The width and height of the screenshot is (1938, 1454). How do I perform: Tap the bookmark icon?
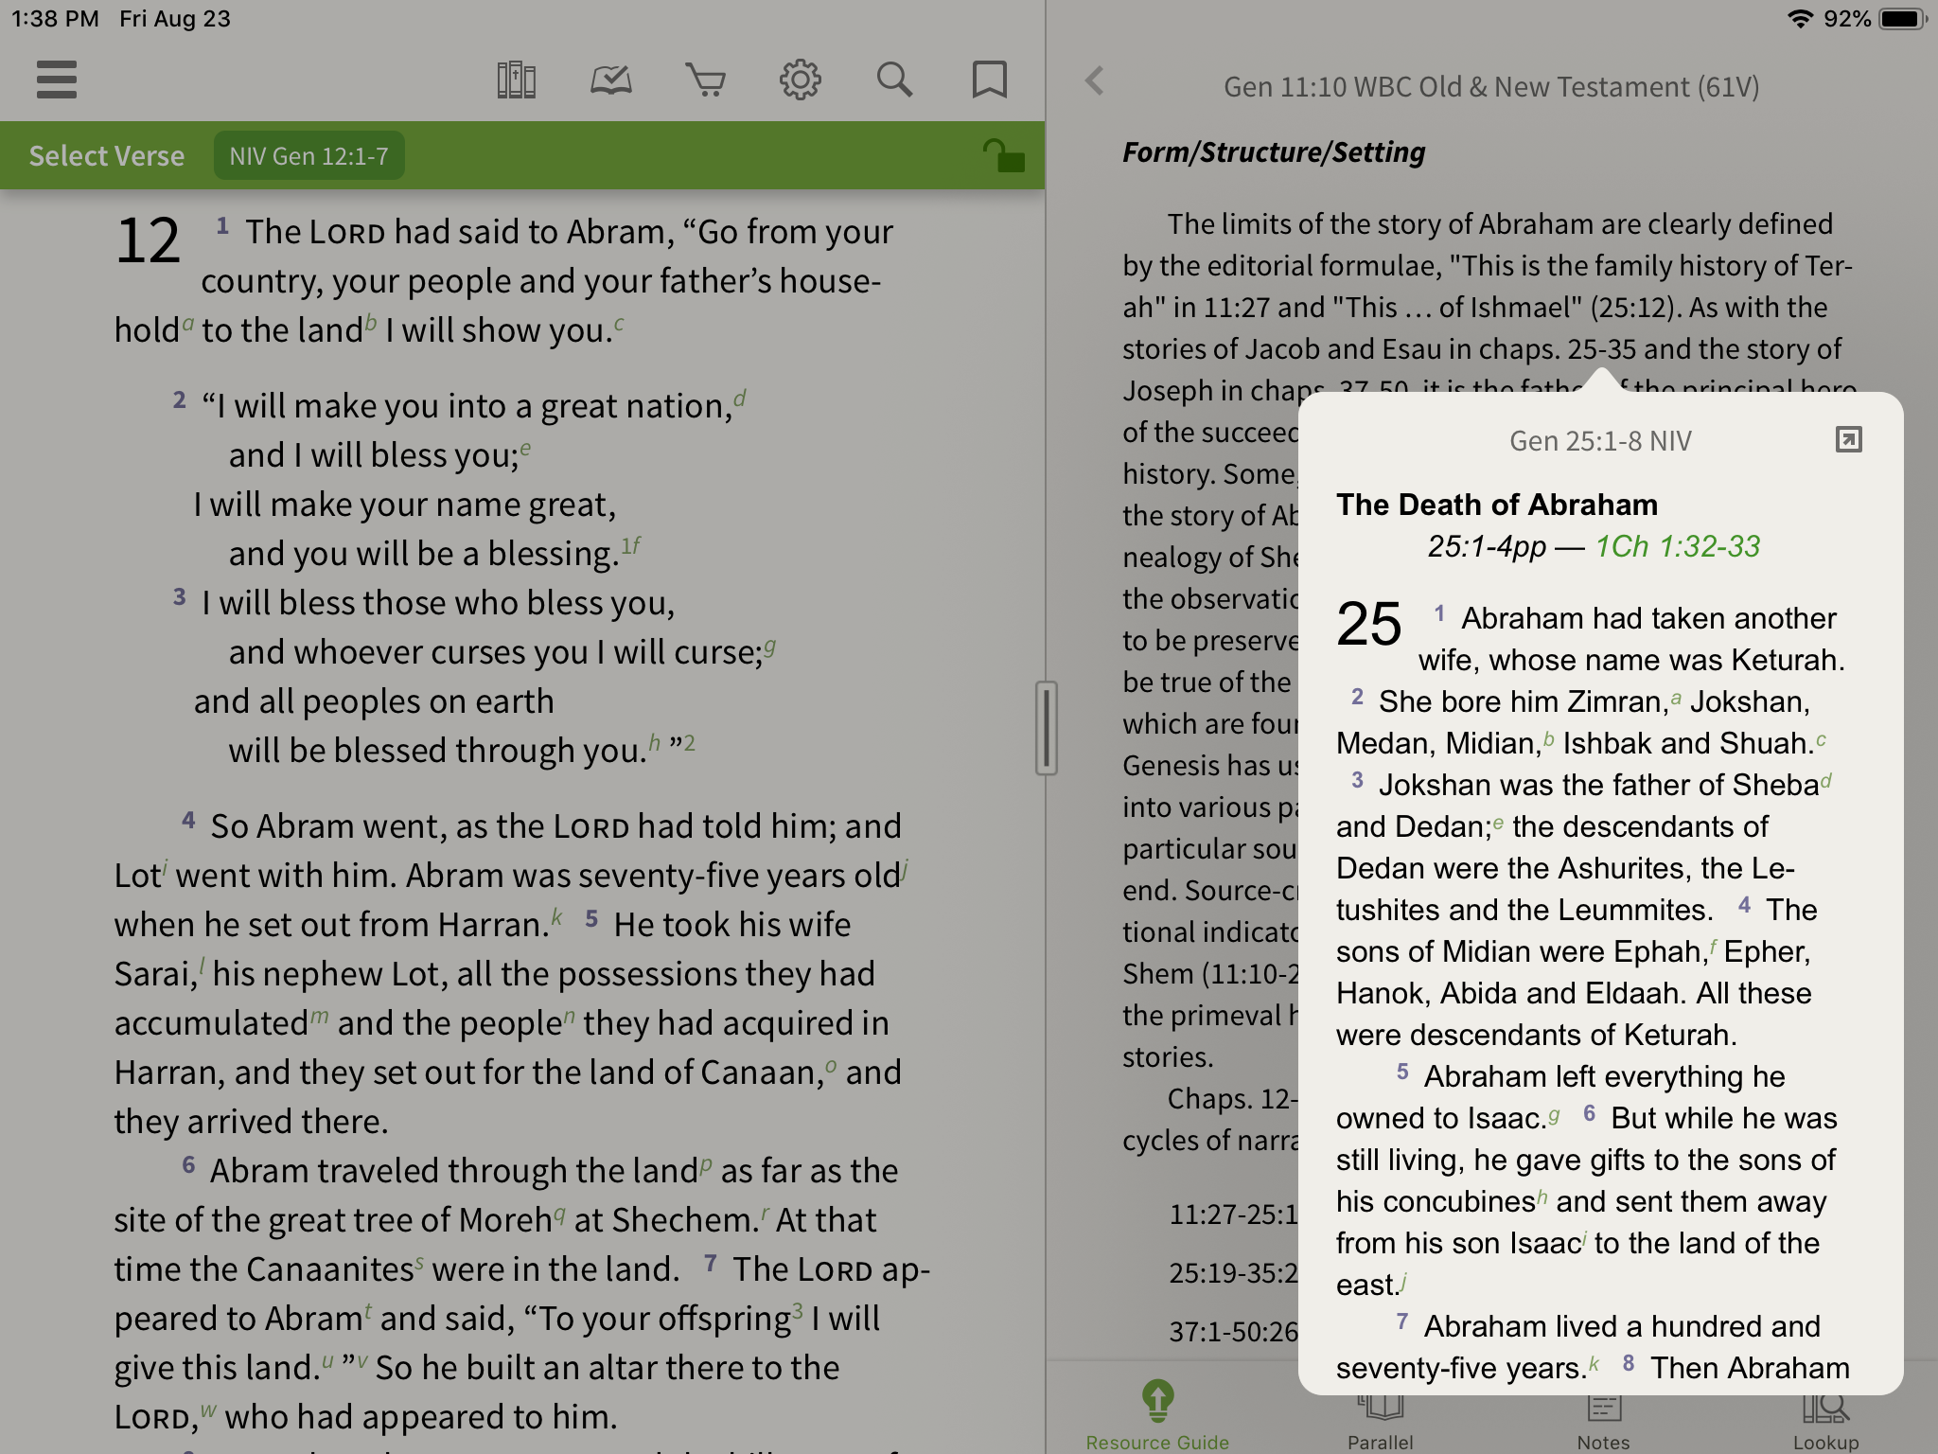click(989, 80)
